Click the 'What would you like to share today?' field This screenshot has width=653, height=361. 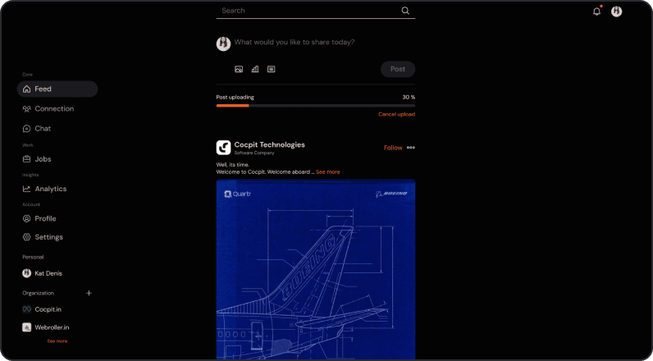295,42
